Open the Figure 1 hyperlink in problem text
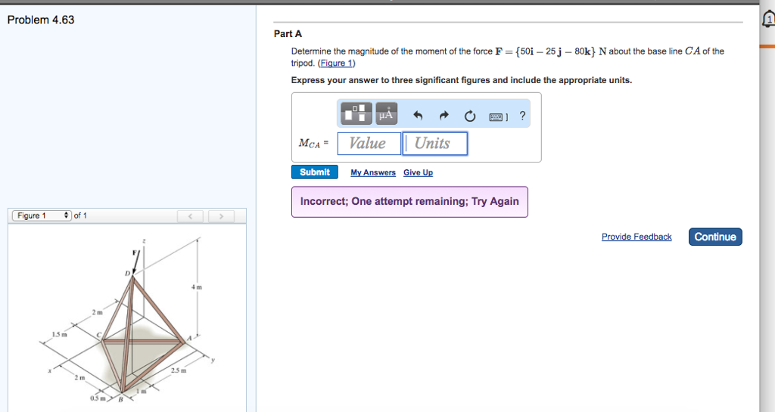The width and height of the screenshot is (775, 412). [337, 64]
